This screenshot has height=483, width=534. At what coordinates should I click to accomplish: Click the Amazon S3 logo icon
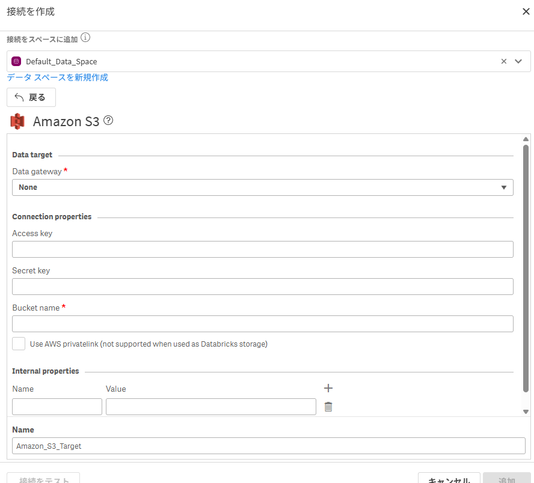(x=17, y=121)
